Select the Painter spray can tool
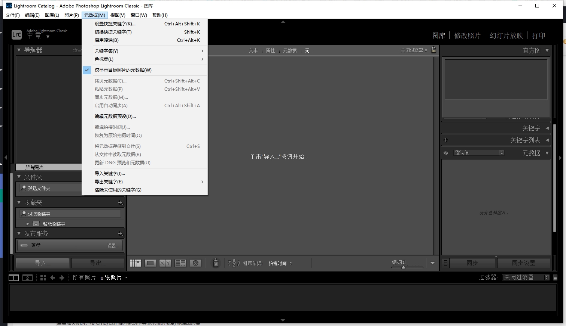This screenshot has width=566, height=326. [216, 263]
